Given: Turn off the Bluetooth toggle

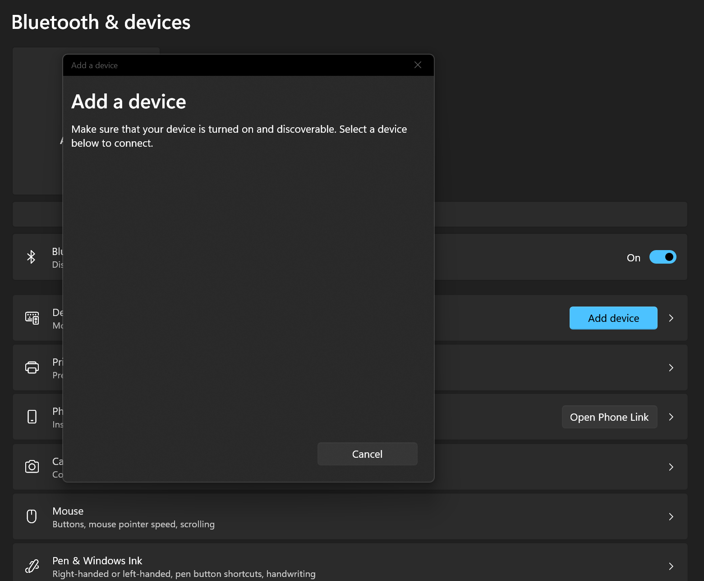Looking at the screenshot, I should tap(663, 257).
